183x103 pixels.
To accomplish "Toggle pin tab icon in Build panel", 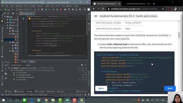I will point(6,78).
